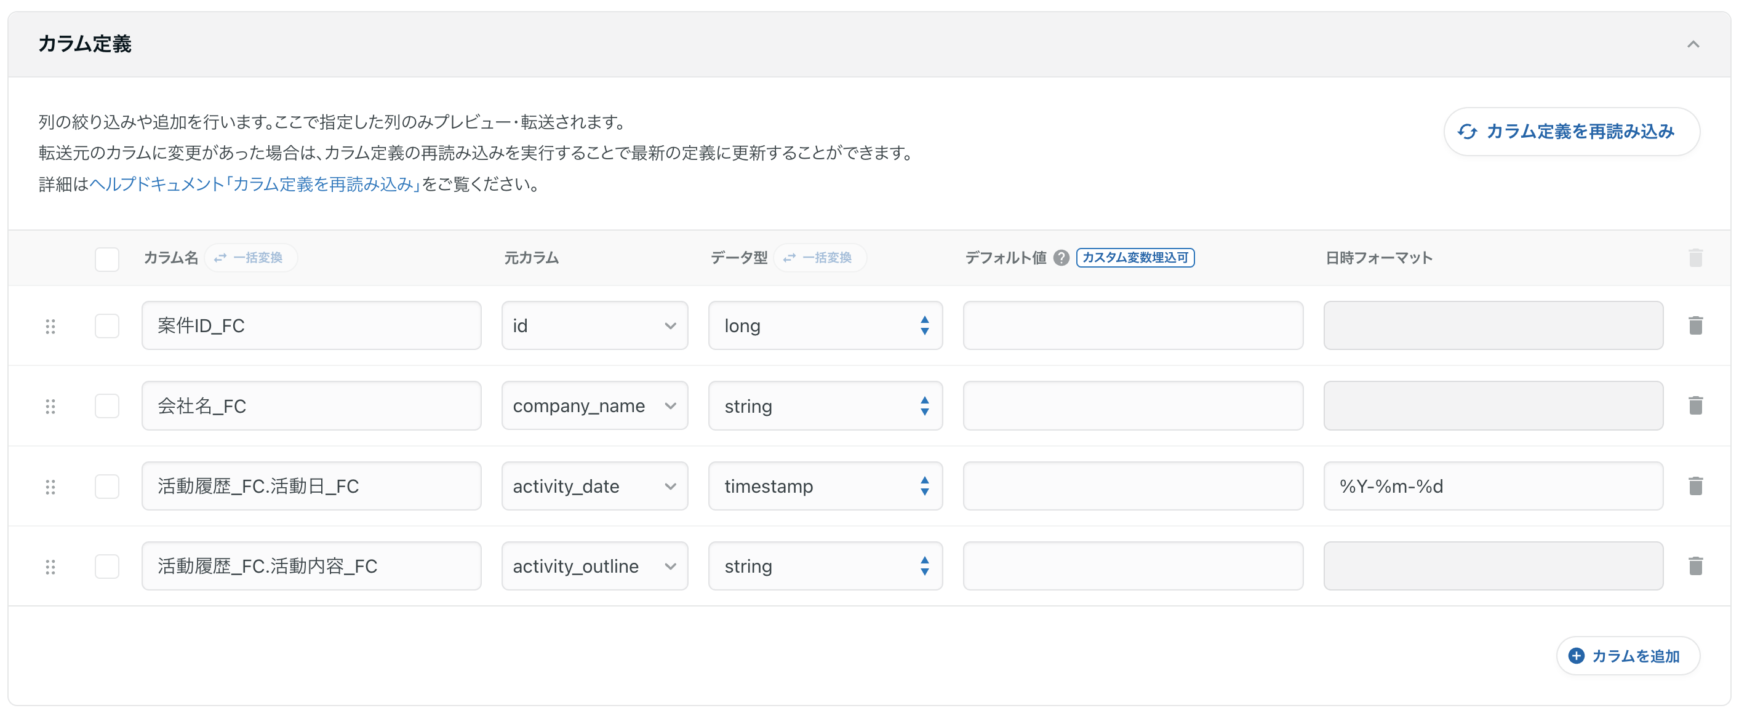This screenshot has height=716, width=1739.
Task: Check the 活動履歴_FC.活動内容_FC row checkbox
Action: click(x=106, y=567)
